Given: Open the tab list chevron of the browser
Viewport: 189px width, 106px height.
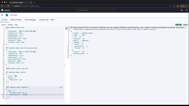Looking at the screenshot, I should click(x=187, y=2).
